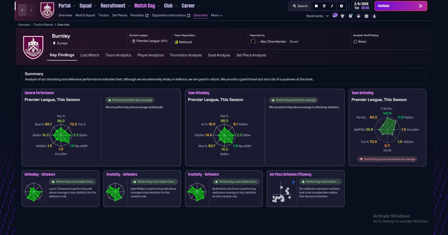The image size is (448, 235).
Task: Click the National team reputation icon
Action: 176,42
